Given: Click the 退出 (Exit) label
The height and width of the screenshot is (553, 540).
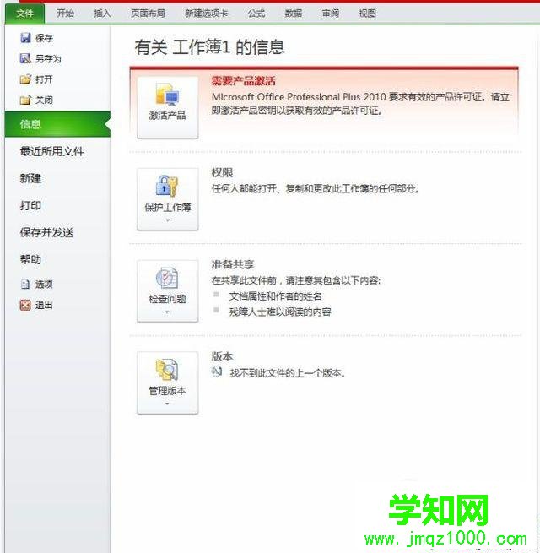Looking at the screenshot, I should pyautogui.click(x=44, y=305).
